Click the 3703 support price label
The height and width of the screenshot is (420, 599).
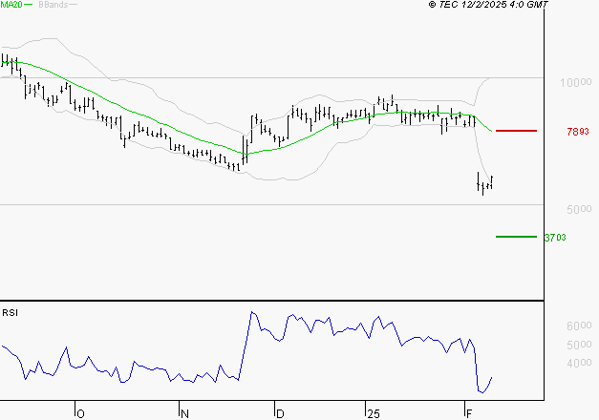[x=554, y=237]
